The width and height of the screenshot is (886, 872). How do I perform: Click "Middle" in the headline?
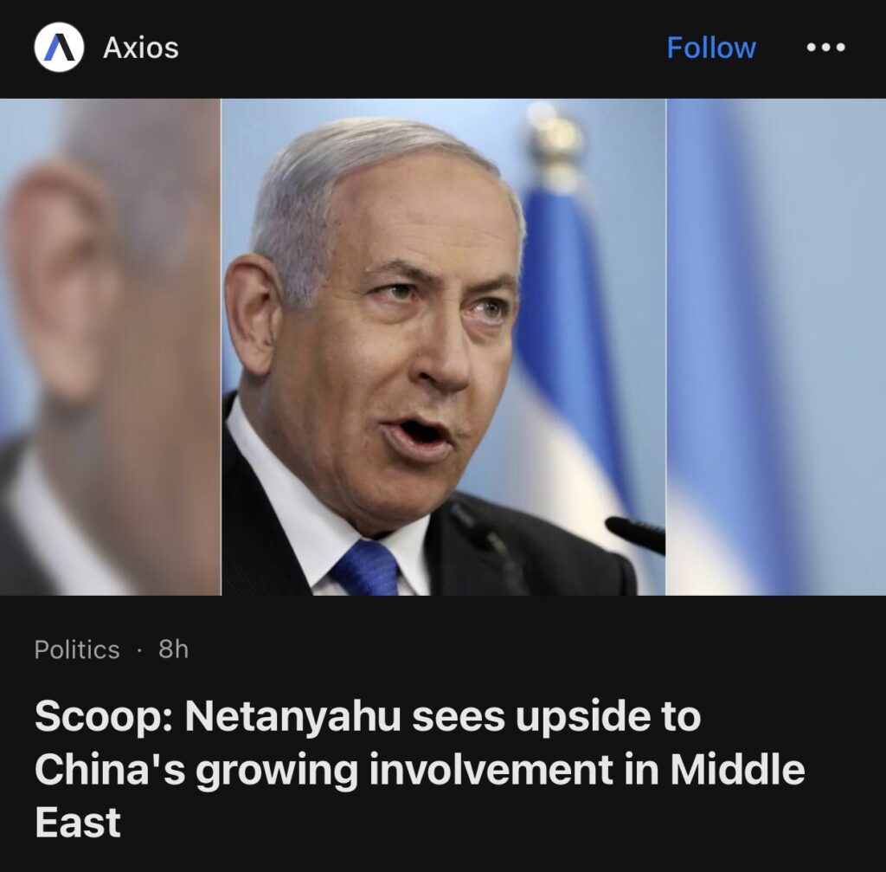tap(737, 769)
